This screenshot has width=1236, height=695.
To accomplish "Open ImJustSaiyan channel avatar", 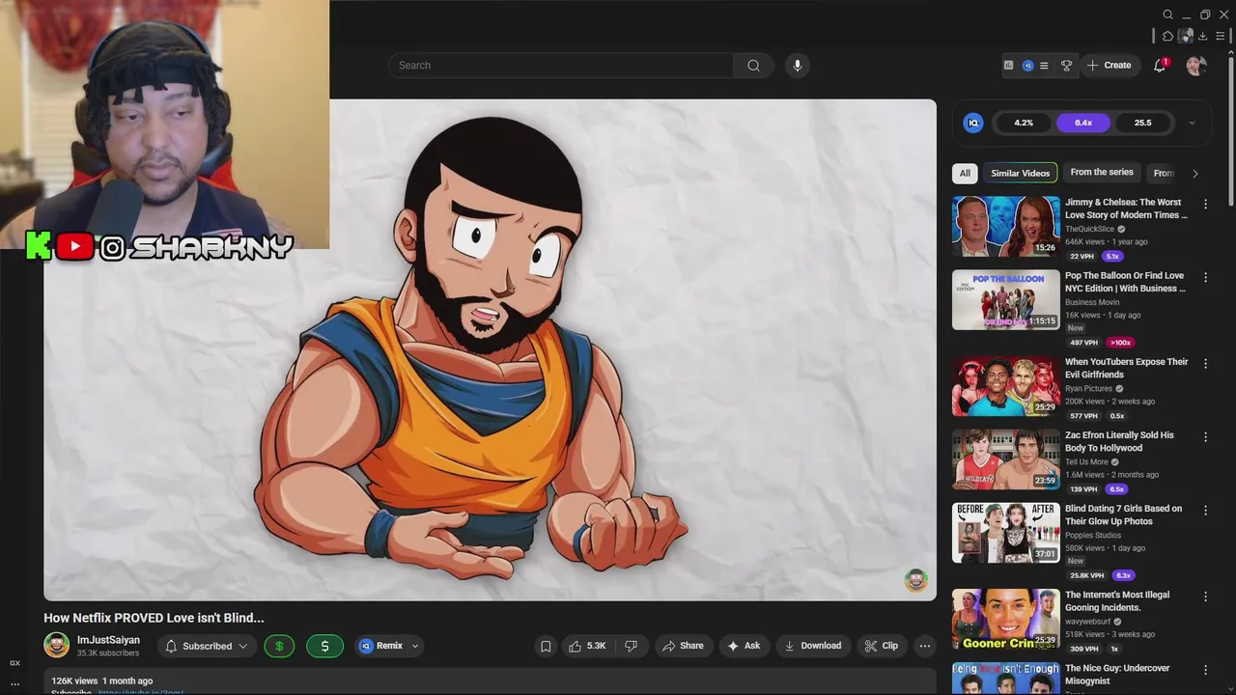I will (x=57, y=645).
